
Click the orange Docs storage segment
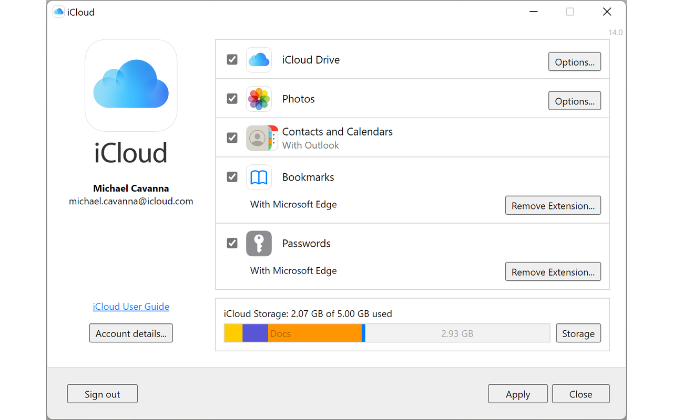(315, 333)
